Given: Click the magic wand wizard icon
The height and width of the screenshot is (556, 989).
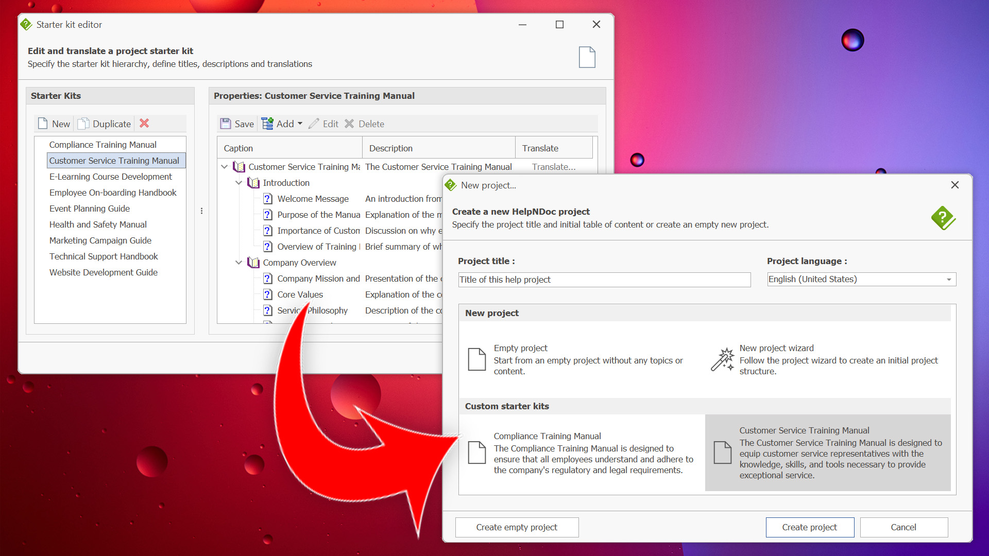Looking at the screenshot, I should pyautogui.click(x=722, y=359).
